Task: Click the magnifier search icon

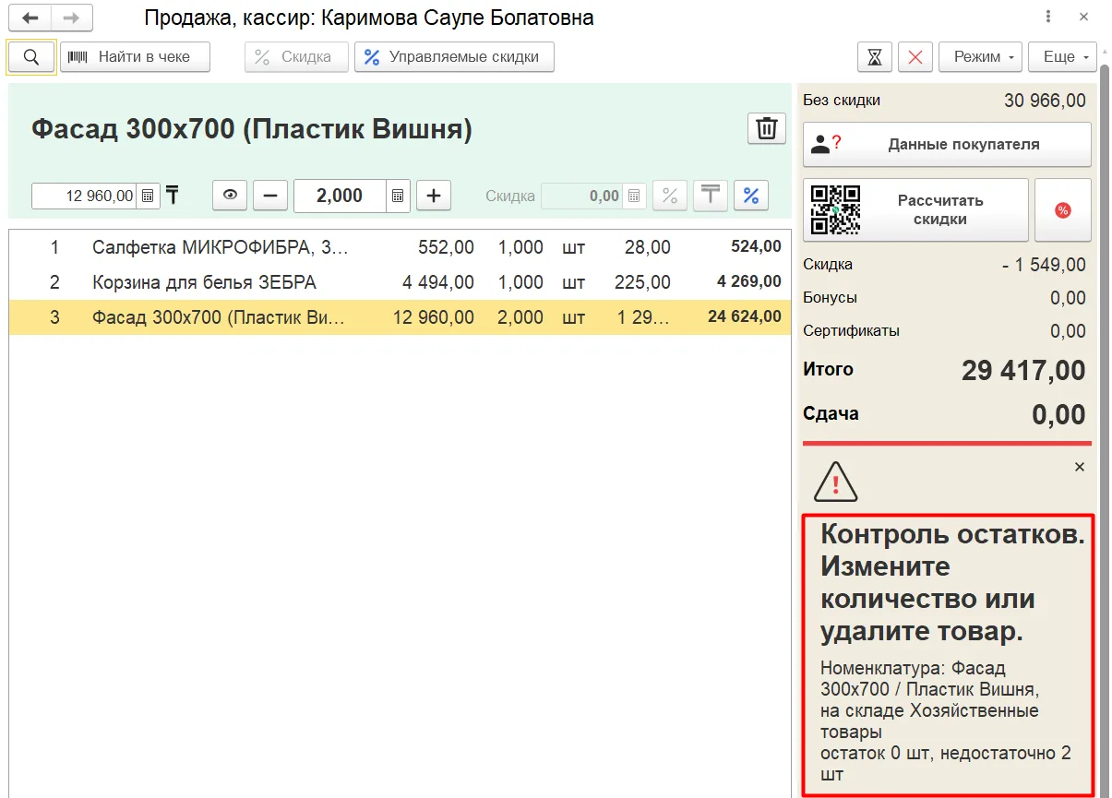Action: [x=31, y=57]
